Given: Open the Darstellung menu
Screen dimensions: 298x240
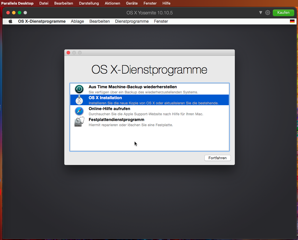Looking at the screenshot, I should pos(89,3).
